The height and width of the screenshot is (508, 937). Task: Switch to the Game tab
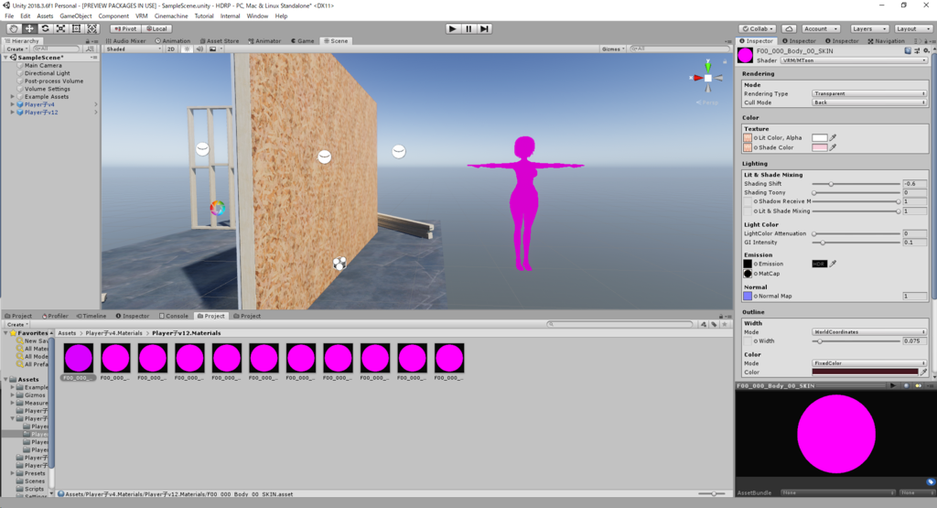click(302, 40)
